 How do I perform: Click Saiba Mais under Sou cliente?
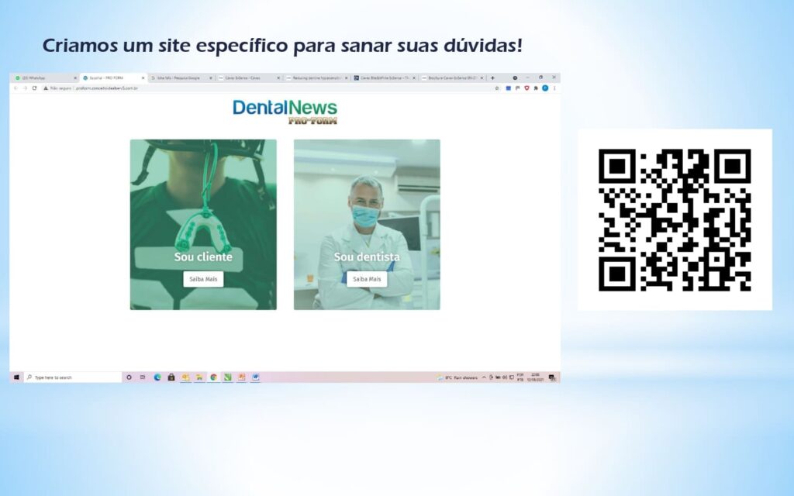tap(203, 279)
